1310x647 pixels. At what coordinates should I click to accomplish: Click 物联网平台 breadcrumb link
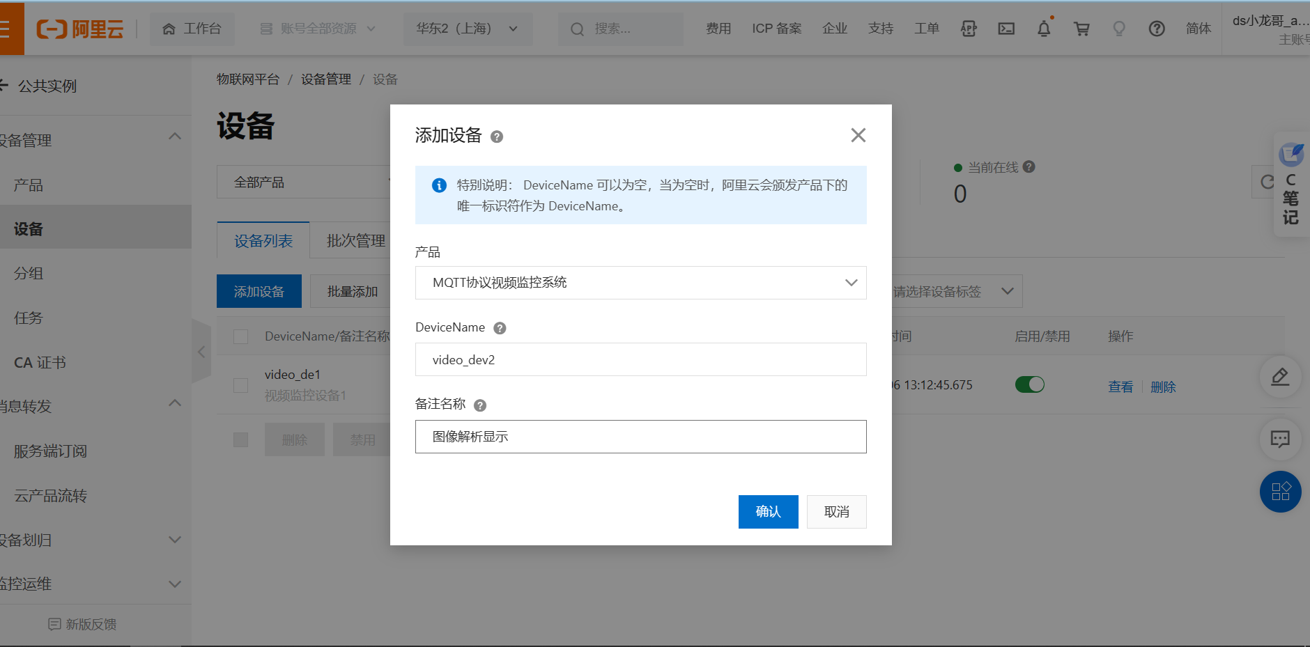pos(247,79)
